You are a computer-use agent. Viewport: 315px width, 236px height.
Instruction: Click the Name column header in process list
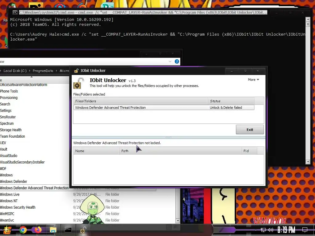[96, 151]
